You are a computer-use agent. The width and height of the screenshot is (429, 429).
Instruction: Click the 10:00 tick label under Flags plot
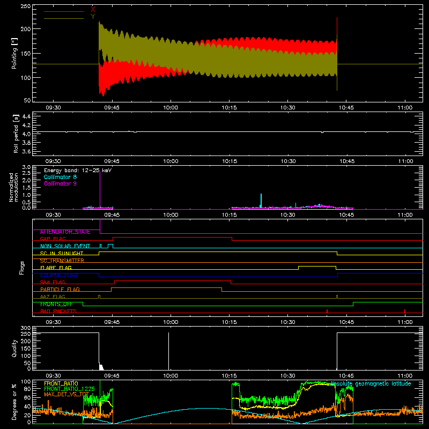[171, 322]
